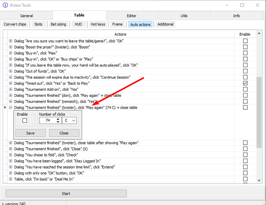
Task: Enable the Tournament finished (rematch) checkbox
Action: (x=245, y=101)
